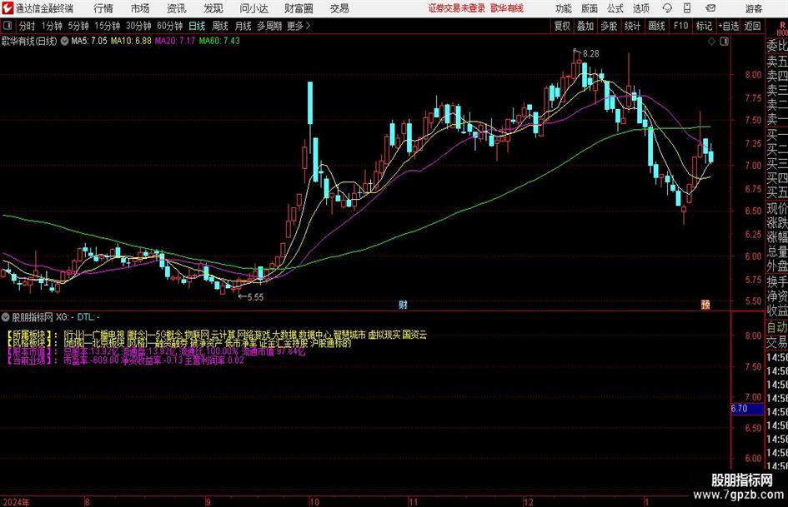Switch to the 月线 monthly tab
788x507 pixels.
243,26
